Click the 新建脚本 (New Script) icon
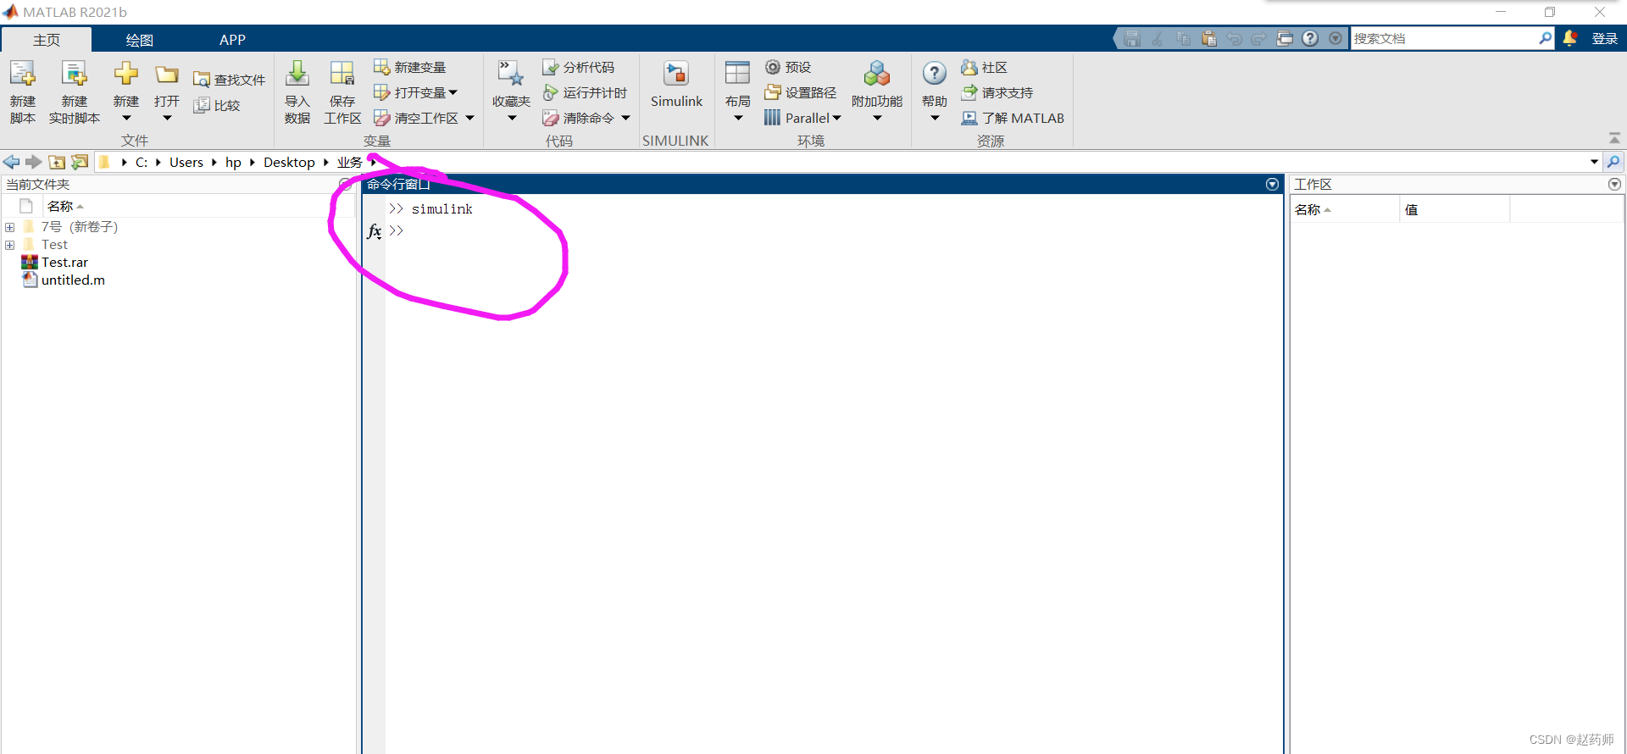 [x=23, y=75]
